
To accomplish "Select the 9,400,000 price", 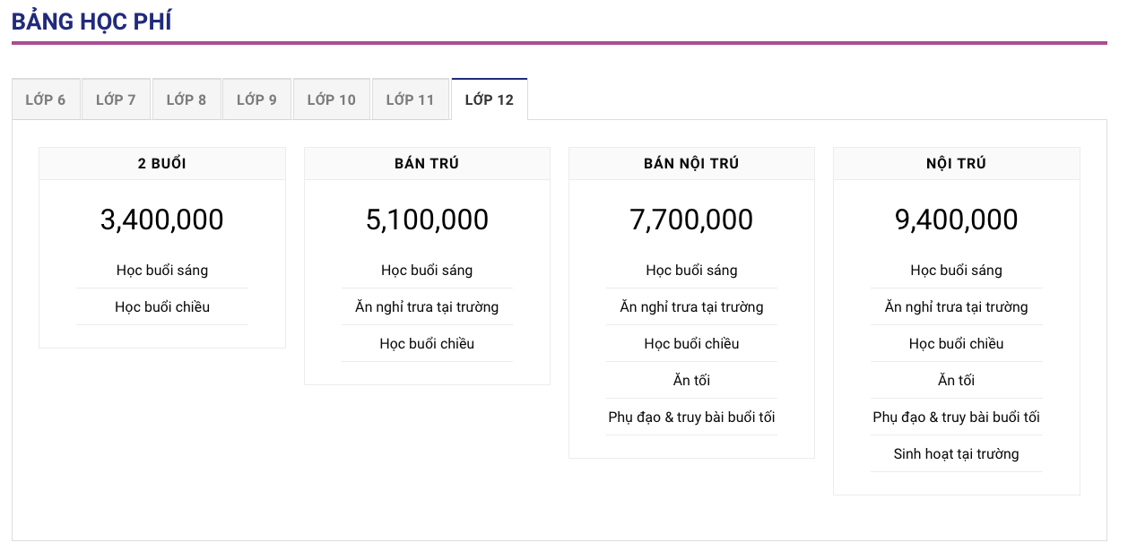I will [x=956, y=220].
